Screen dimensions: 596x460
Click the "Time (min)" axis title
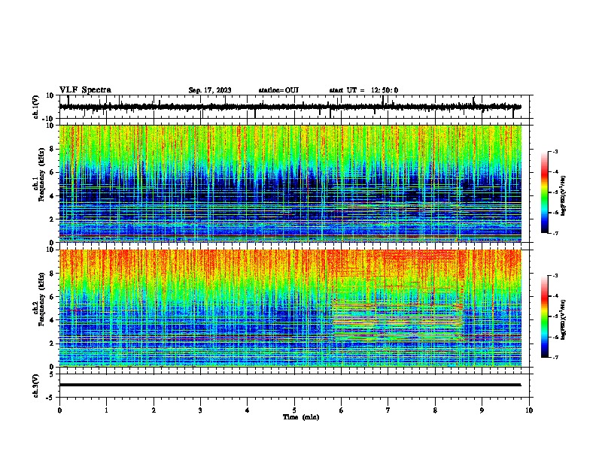click(x=301, y=417)
